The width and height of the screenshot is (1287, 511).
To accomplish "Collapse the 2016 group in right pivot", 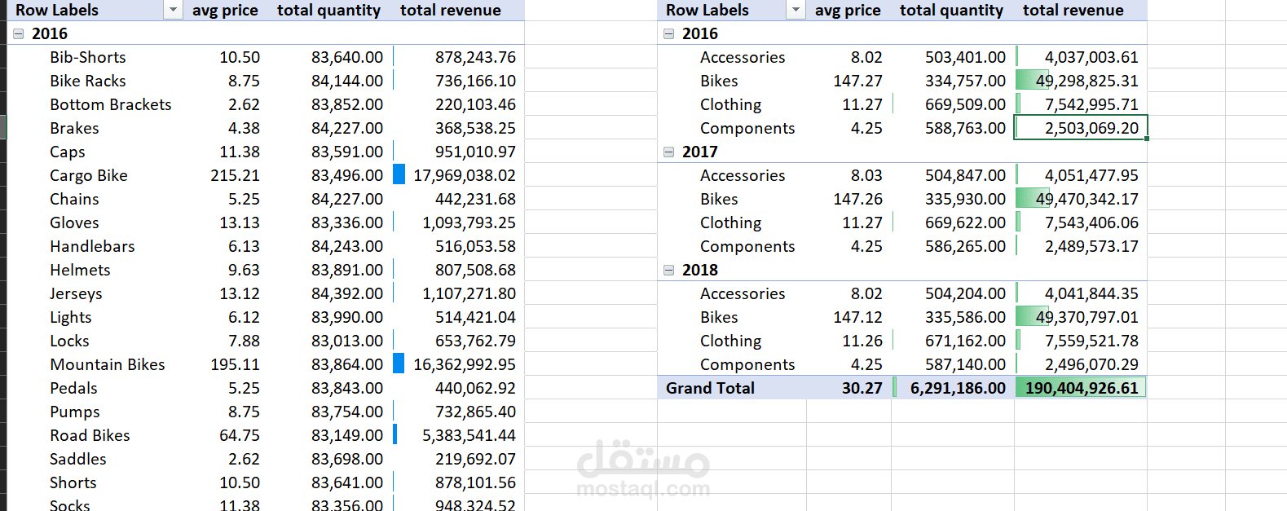I will [x=669, y=34].
